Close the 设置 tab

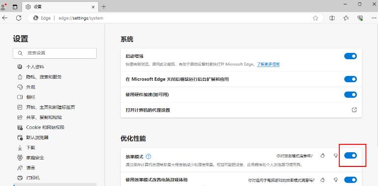(93, 7)
